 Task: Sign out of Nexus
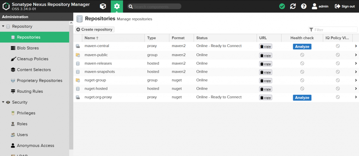coord(345,6)
